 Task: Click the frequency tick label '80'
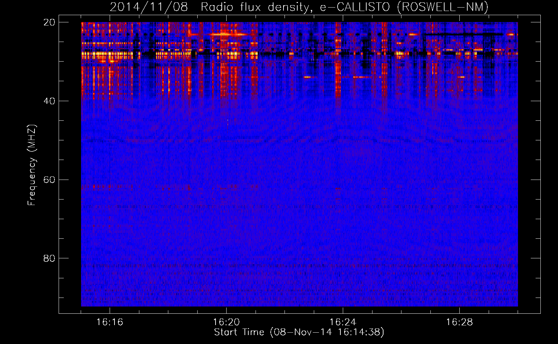coord(49,258)
